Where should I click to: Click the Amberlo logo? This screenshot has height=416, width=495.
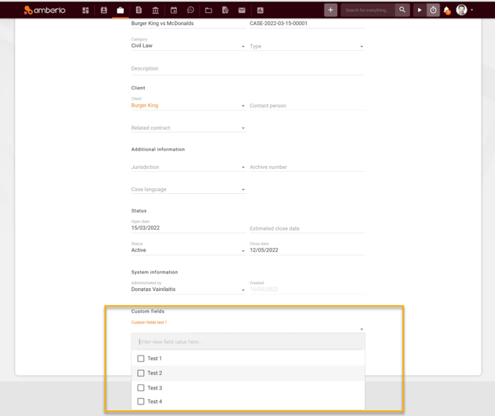click(x=45, y=10)
